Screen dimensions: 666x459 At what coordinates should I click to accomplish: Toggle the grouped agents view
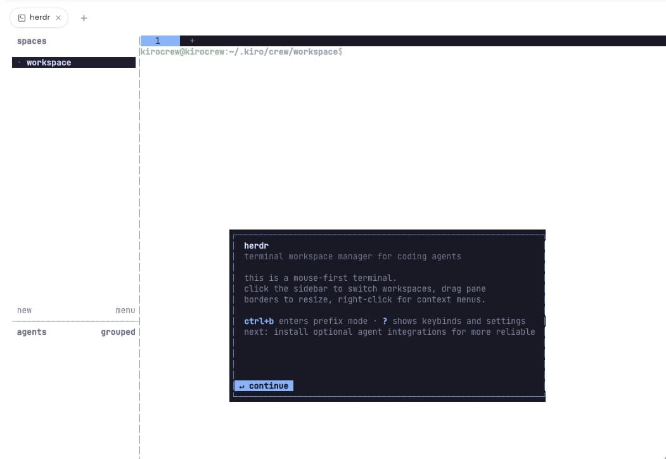click(118, 332)
